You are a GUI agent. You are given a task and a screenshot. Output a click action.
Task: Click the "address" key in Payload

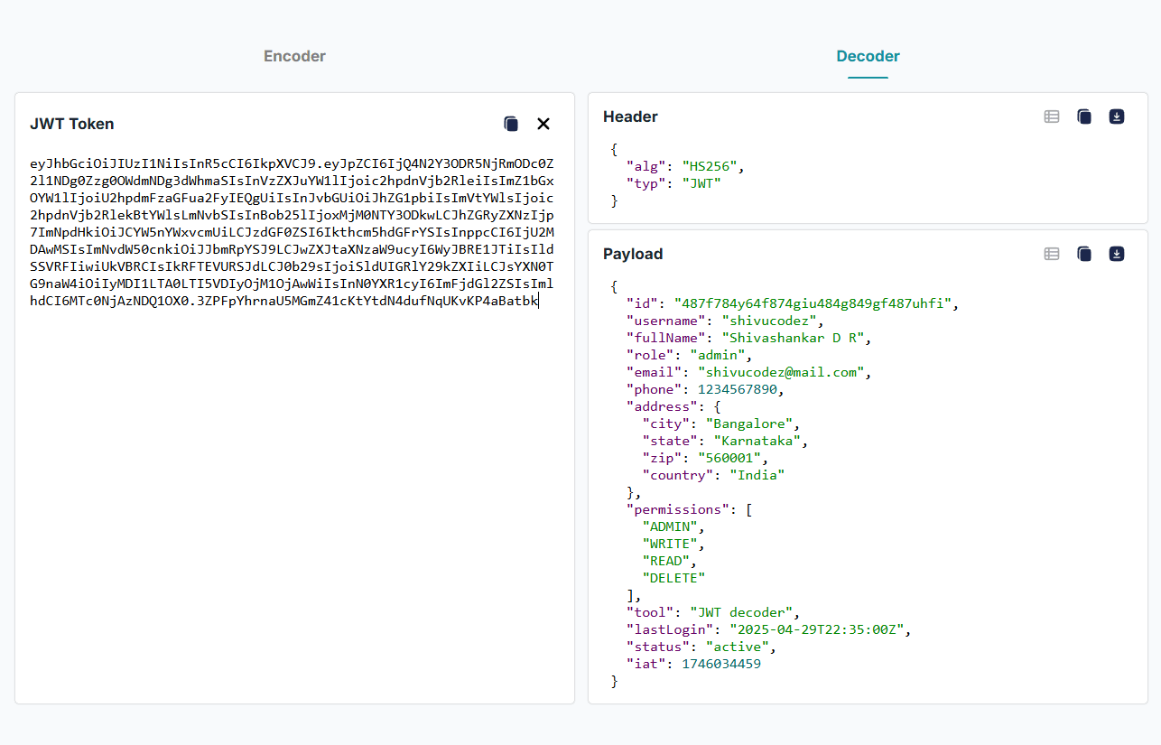pyautogui.click(x=660, y=406)
